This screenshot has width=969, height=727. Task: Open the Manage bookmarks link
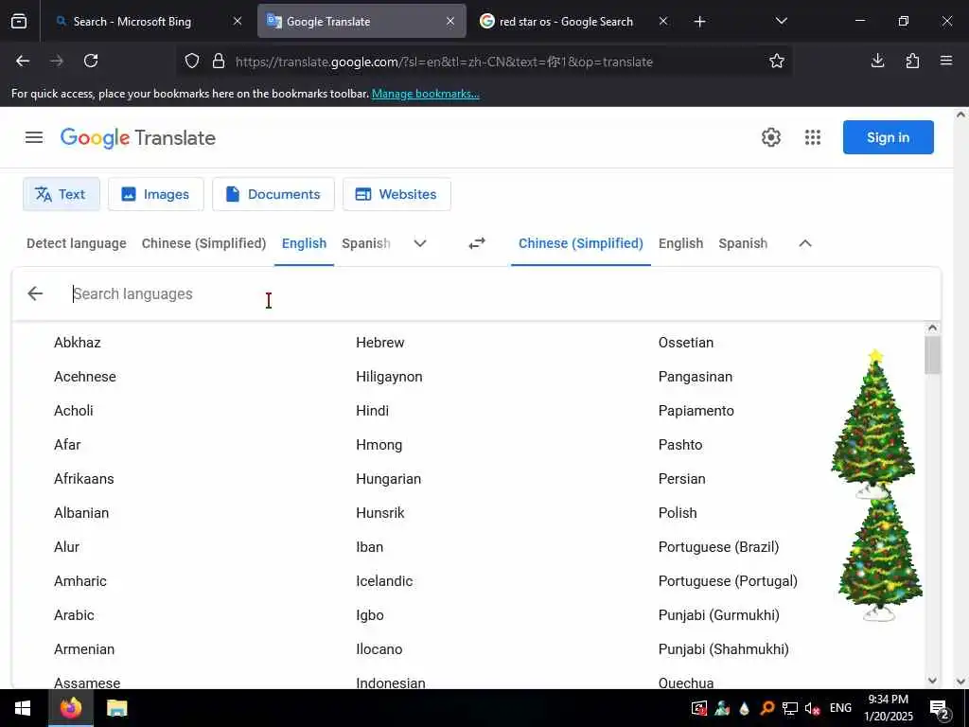point(425,94)
